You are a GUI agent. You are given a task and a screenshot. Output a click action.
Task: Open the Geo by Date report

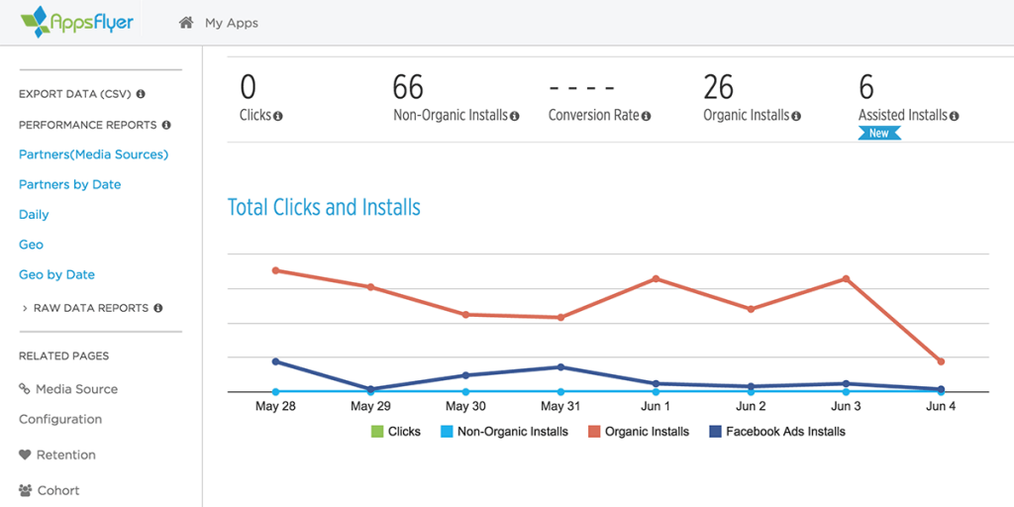pos(56,275)
